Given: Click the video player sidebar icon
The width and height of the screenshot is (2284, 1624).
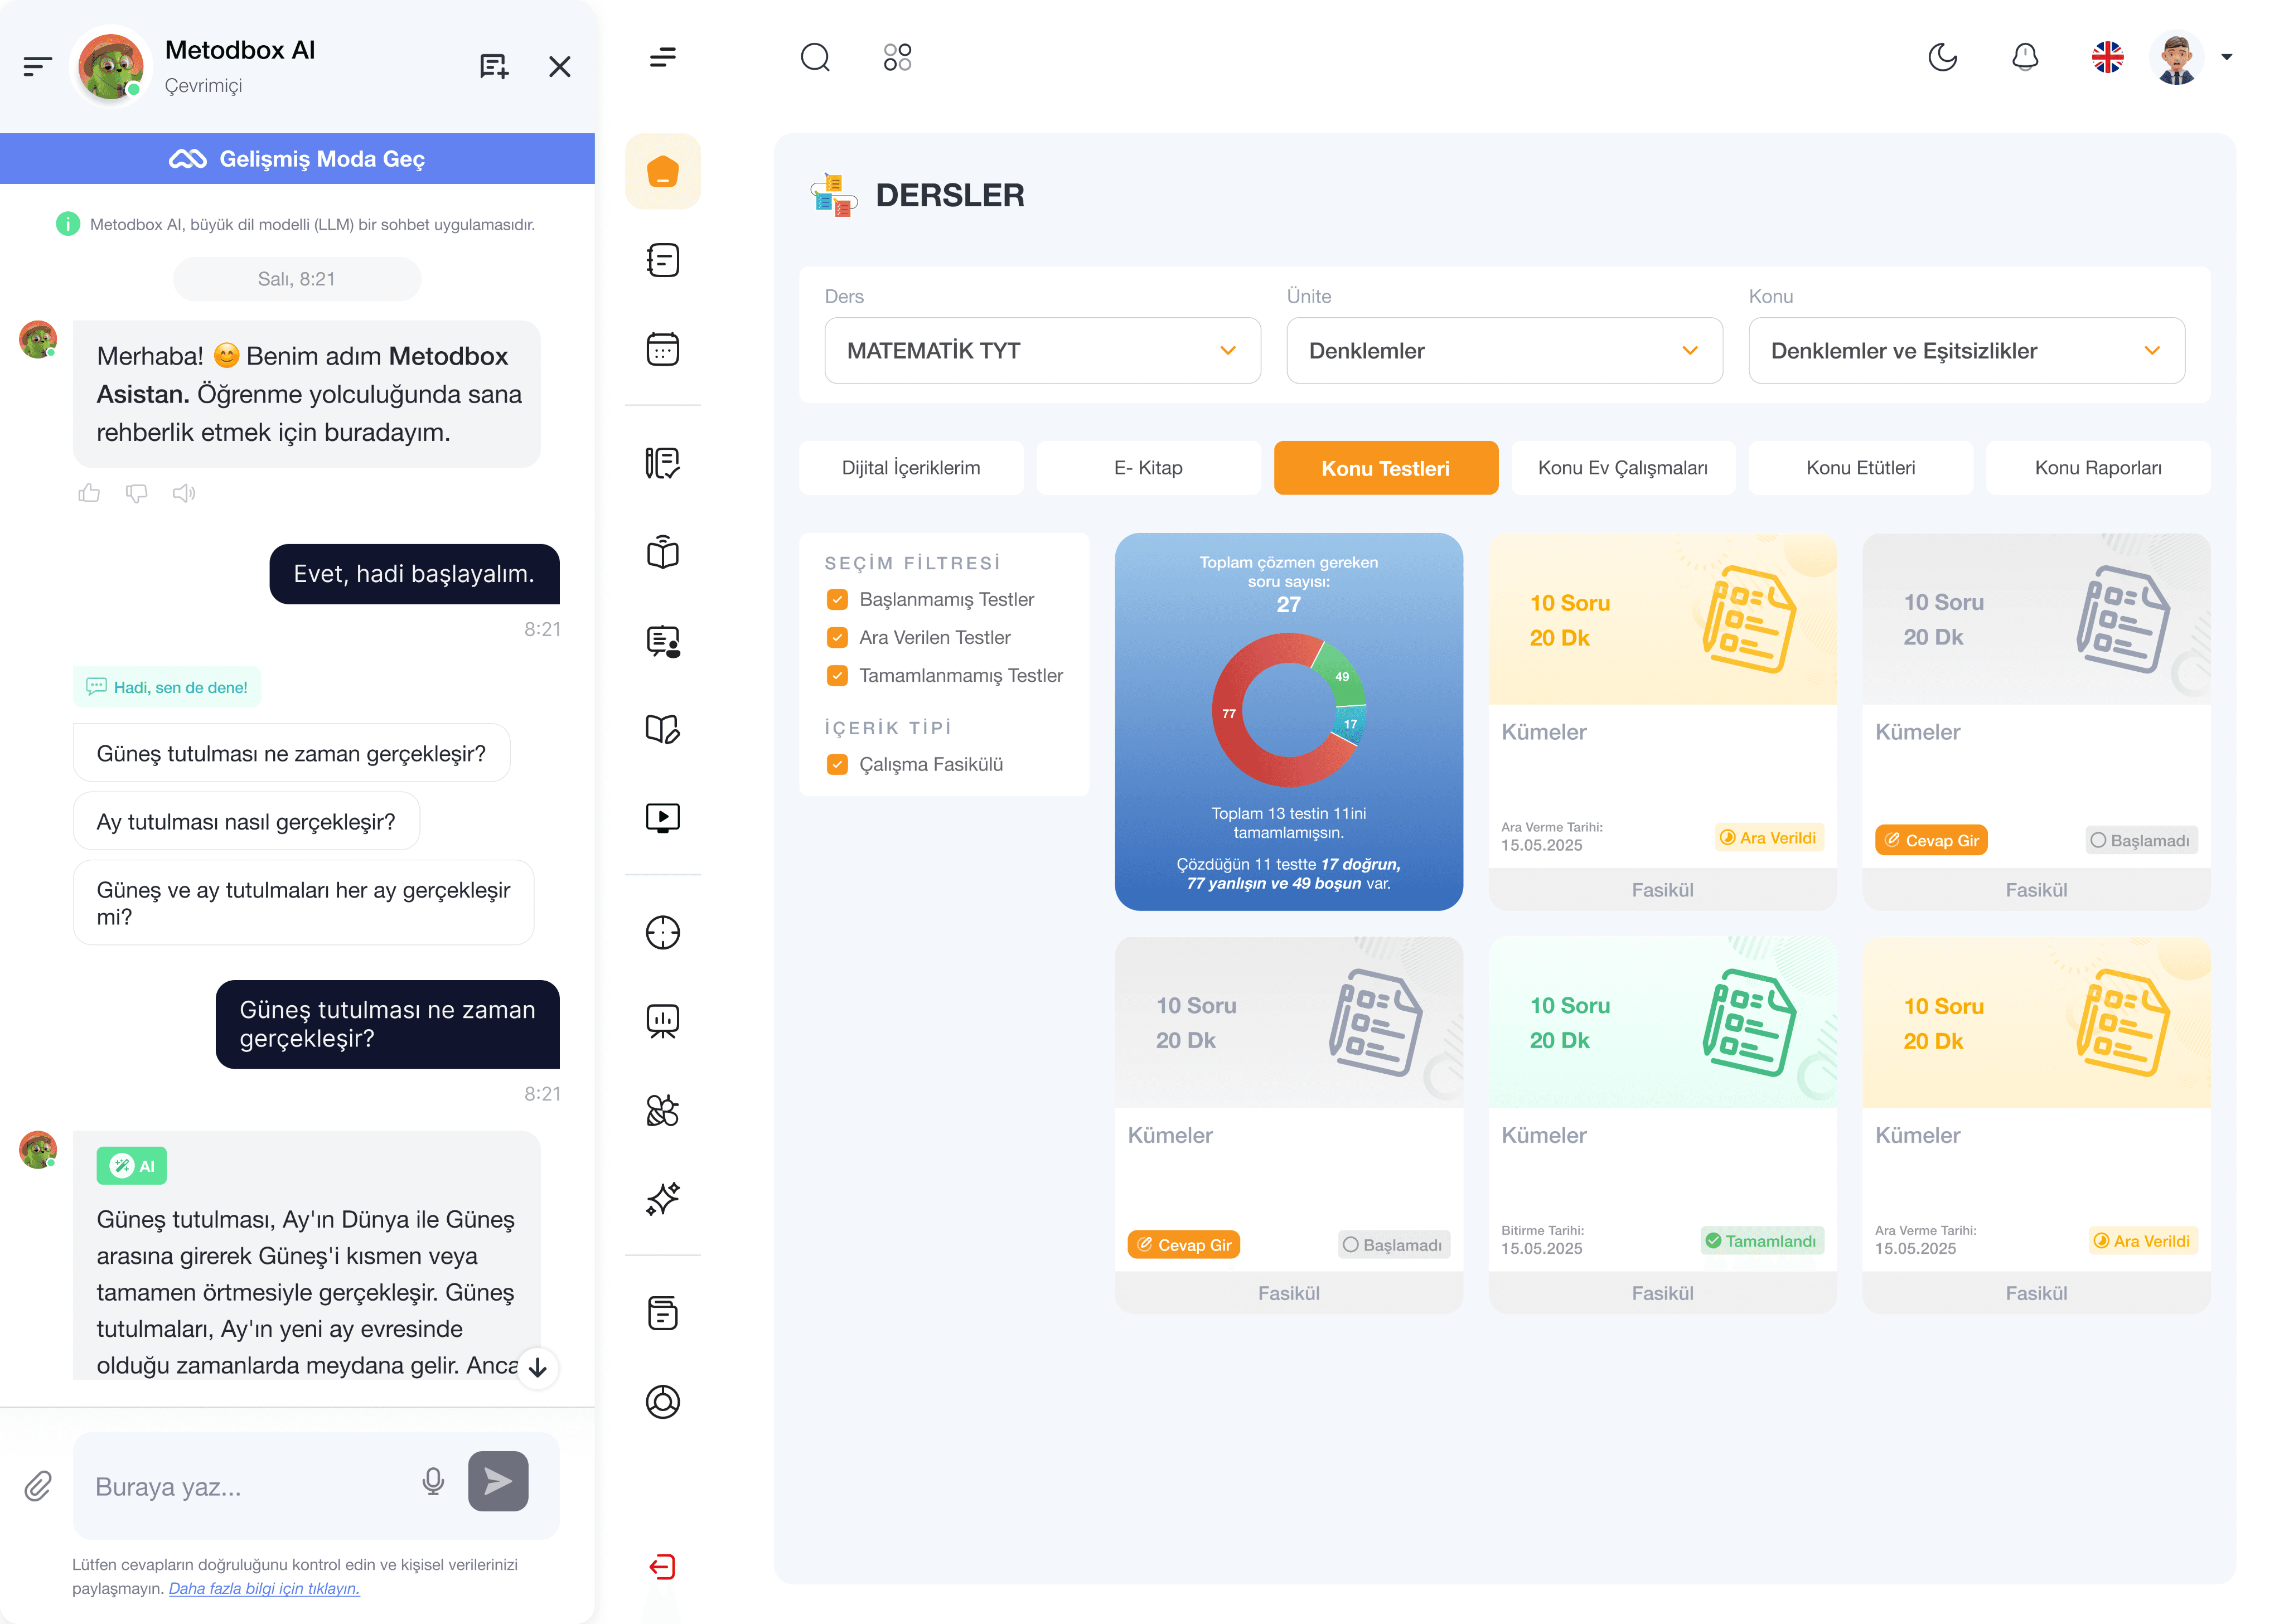Looking at the screenshot, I should click(x=662, y=818).
